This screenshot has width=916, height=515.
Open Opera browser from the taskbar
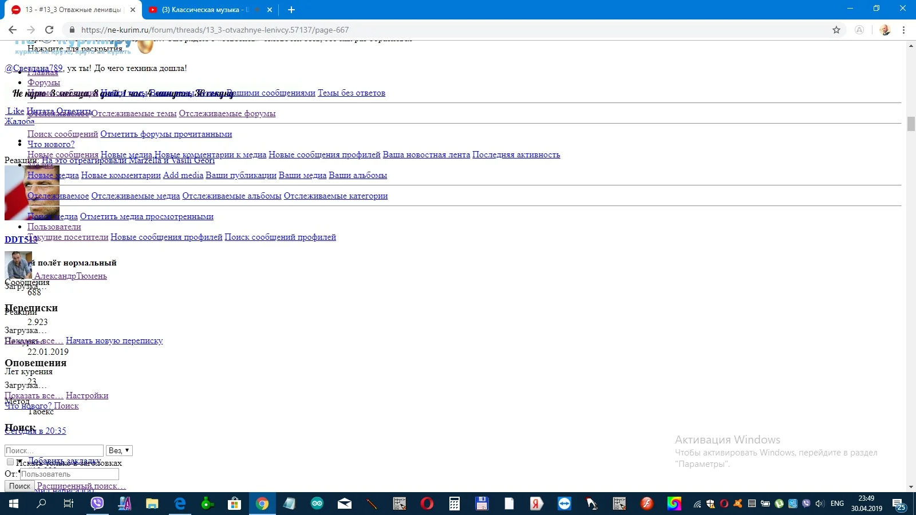click(x=428, y=504)
